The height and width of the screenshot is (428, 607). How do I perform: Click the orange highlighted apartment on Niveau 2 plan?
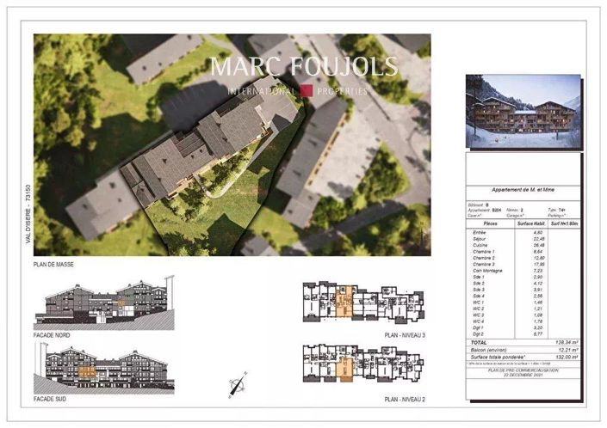click(344, 363)
